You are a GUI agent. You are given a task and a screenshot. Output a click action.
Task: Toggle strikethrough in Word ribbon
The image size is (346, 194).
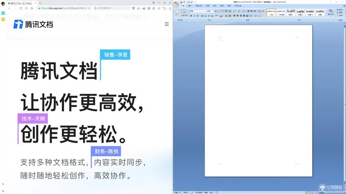tap(202, 16)
